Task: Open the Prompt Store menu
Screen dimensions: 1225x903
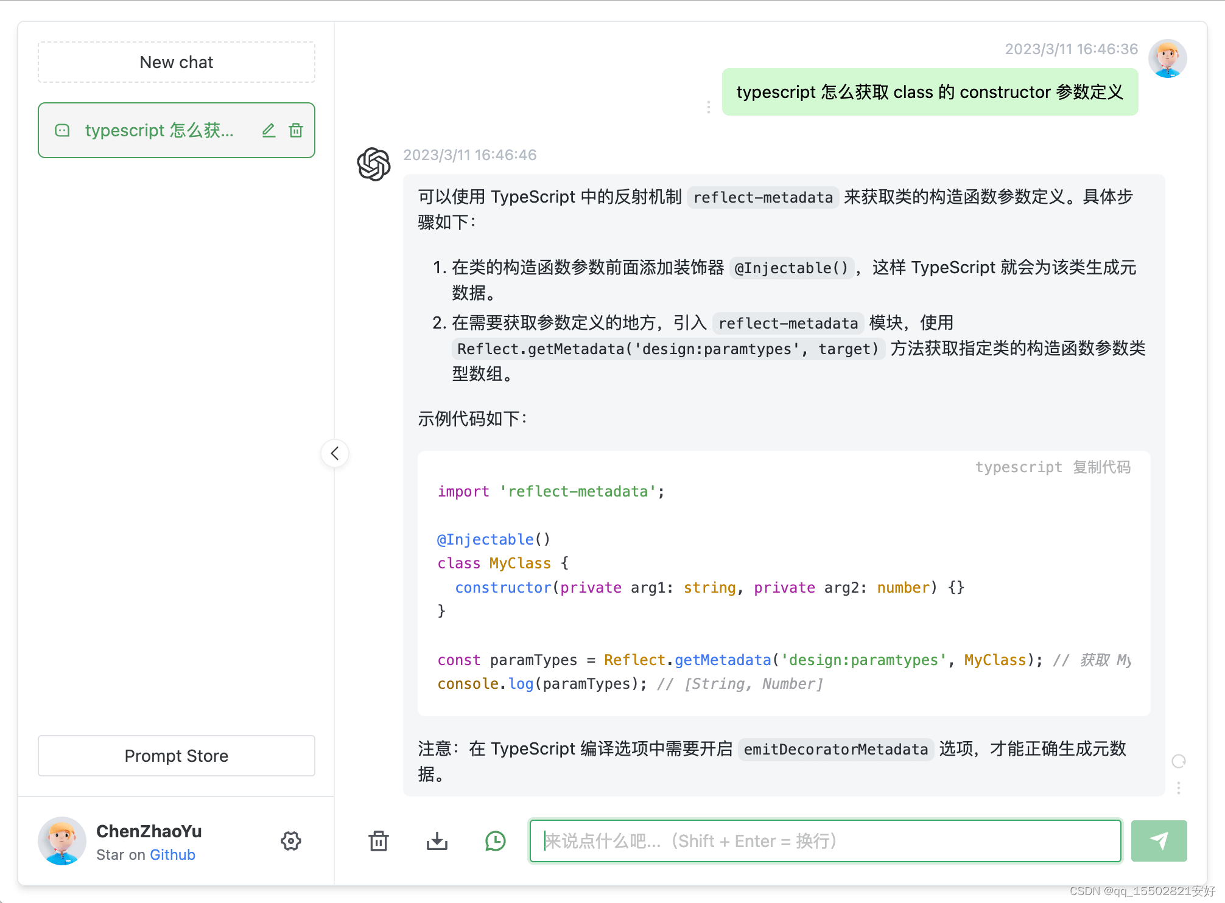Action: pyautogui.click(x=176, y=756)
